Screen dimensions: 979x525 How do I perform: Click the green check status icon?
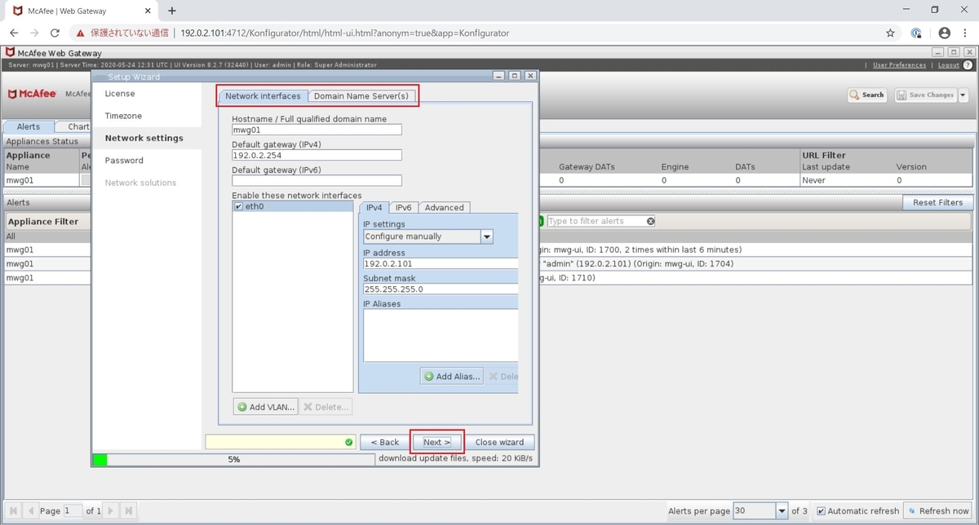(x=349, y=442)
